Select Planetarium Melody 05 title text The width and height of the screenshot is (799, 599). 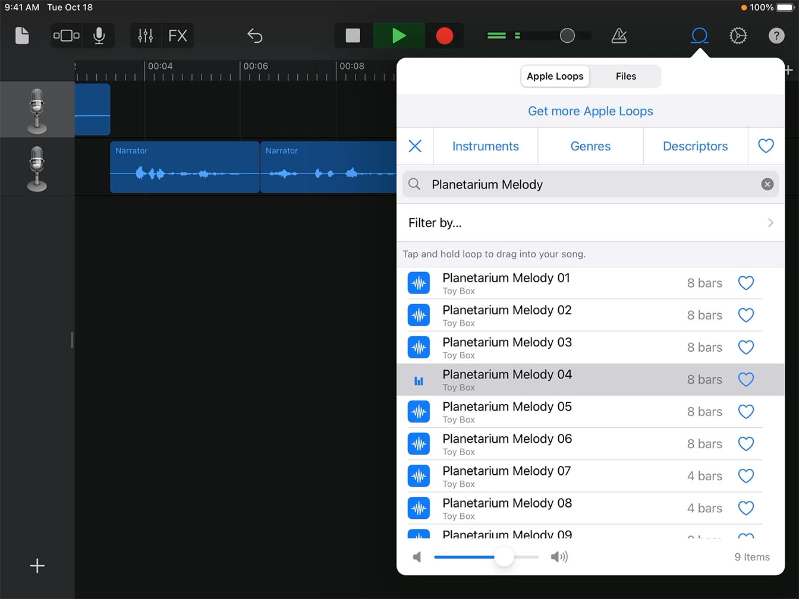507,406
